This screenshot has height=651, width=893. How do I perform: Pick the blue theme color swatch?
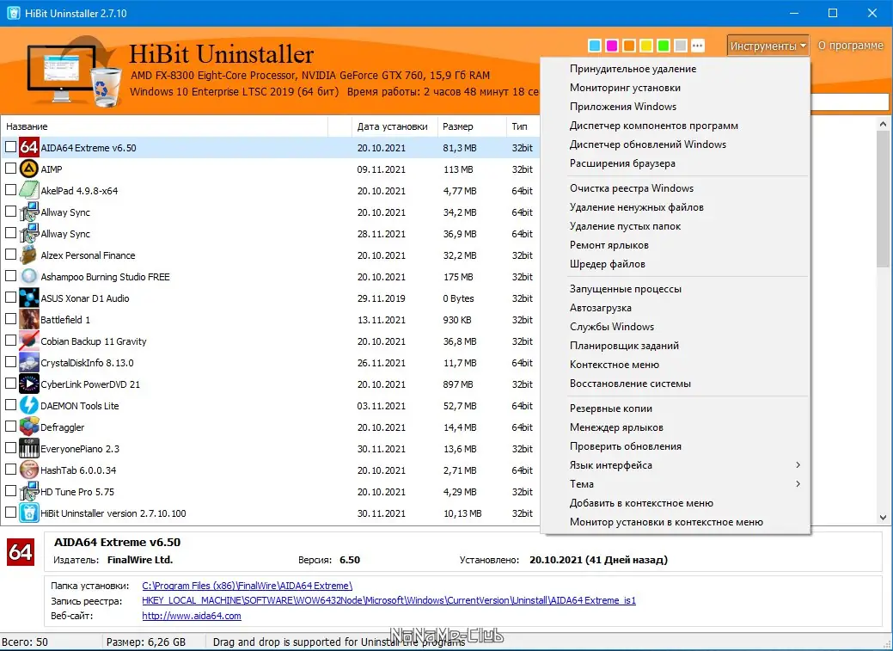click(595, 46)
